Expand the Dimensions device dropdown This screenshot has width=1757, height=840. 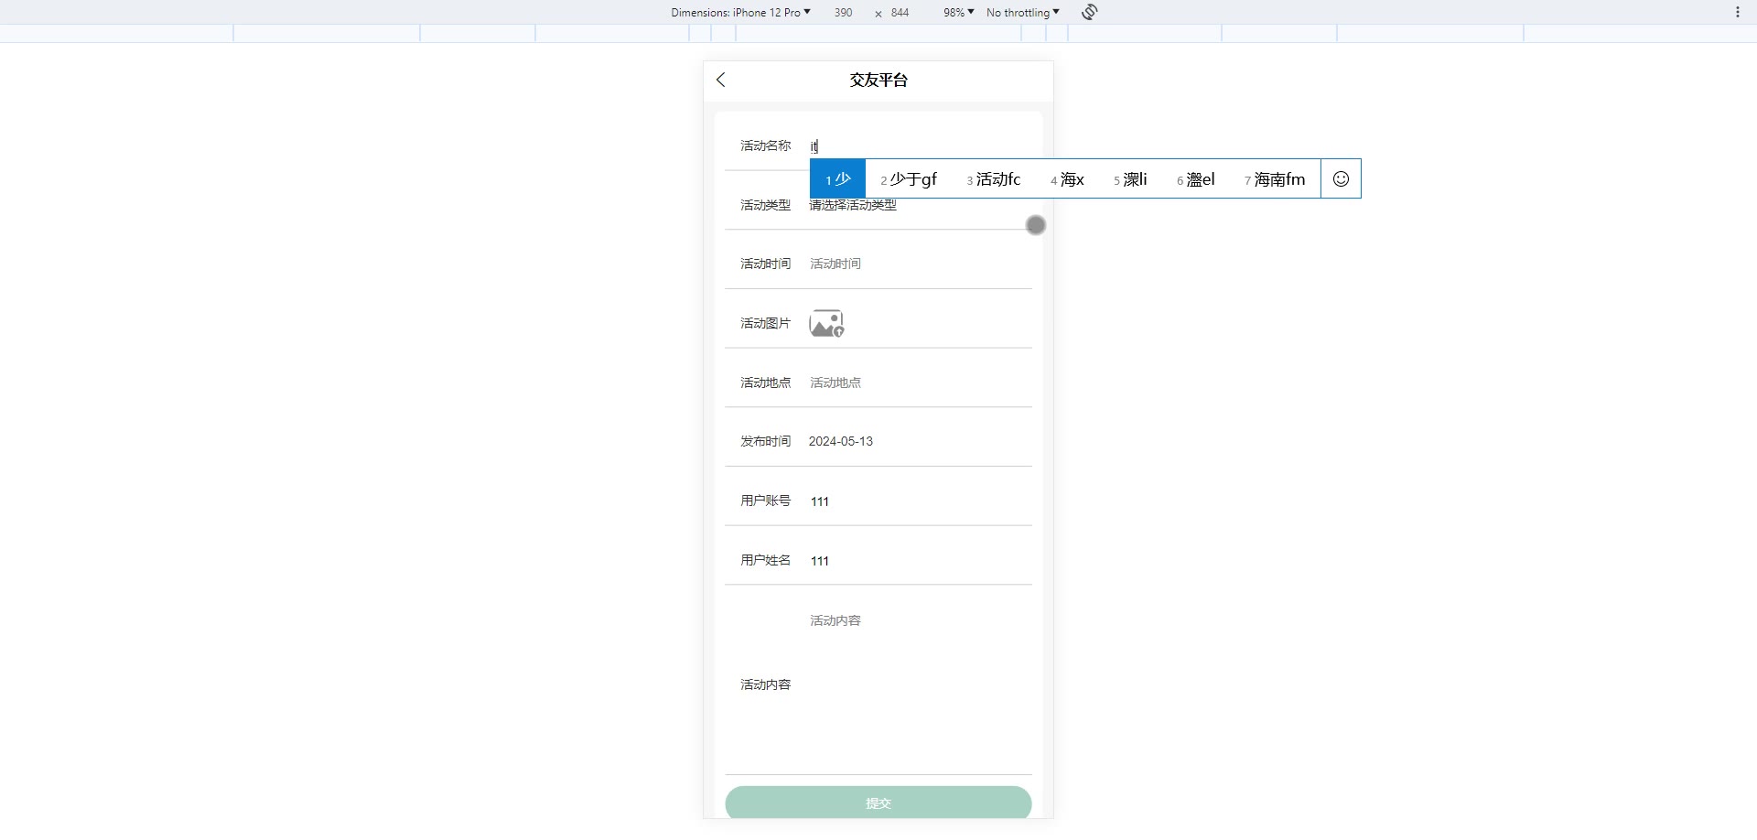coord(740,12)
